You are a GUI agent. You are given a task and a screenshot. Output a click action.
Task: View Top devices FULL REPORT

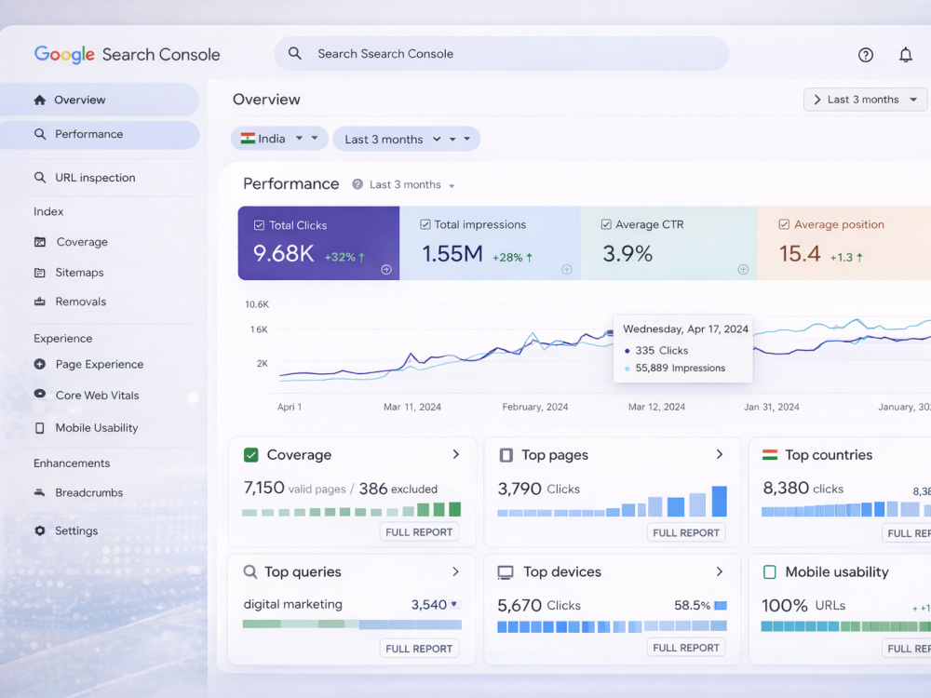686,648
